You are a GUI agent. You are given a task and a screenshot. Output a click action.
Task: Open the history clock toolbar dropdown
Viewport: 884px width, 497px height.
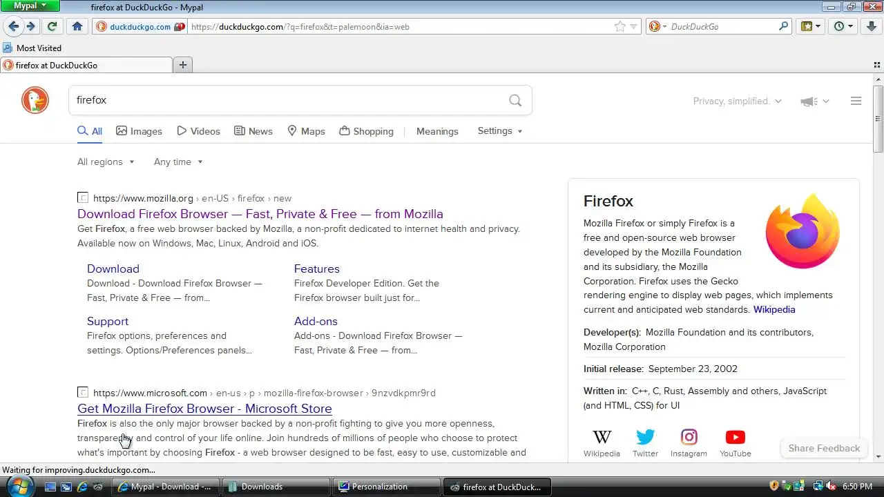click(x=844, y=26)
